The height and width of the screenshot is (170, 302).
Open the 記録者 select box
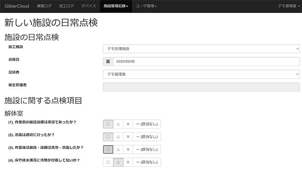(201, 74)
